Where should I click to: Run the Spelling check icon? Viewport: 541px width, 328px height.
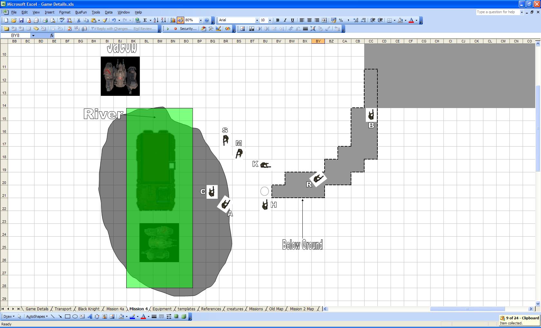62,20
